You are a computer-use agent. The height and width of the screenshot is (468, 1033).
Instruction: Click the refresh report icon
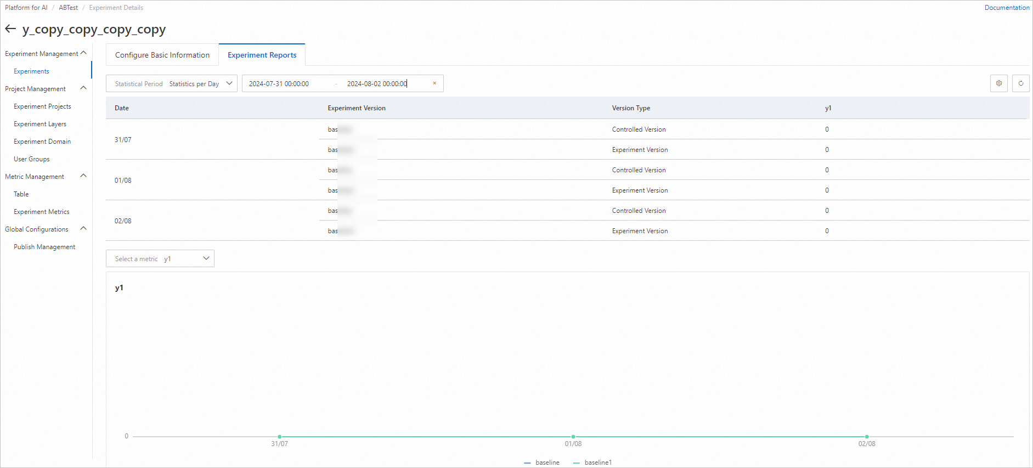1021,83
